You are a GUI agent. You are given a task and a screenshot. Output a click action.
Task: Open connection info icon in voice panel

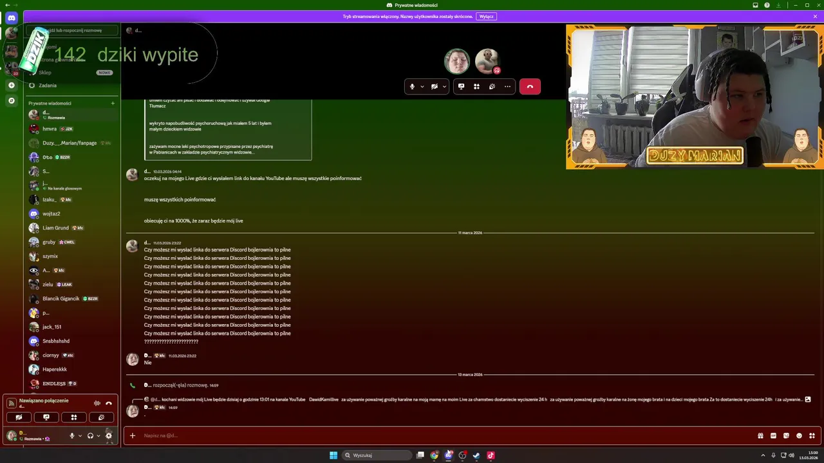[x=11, y=403]
